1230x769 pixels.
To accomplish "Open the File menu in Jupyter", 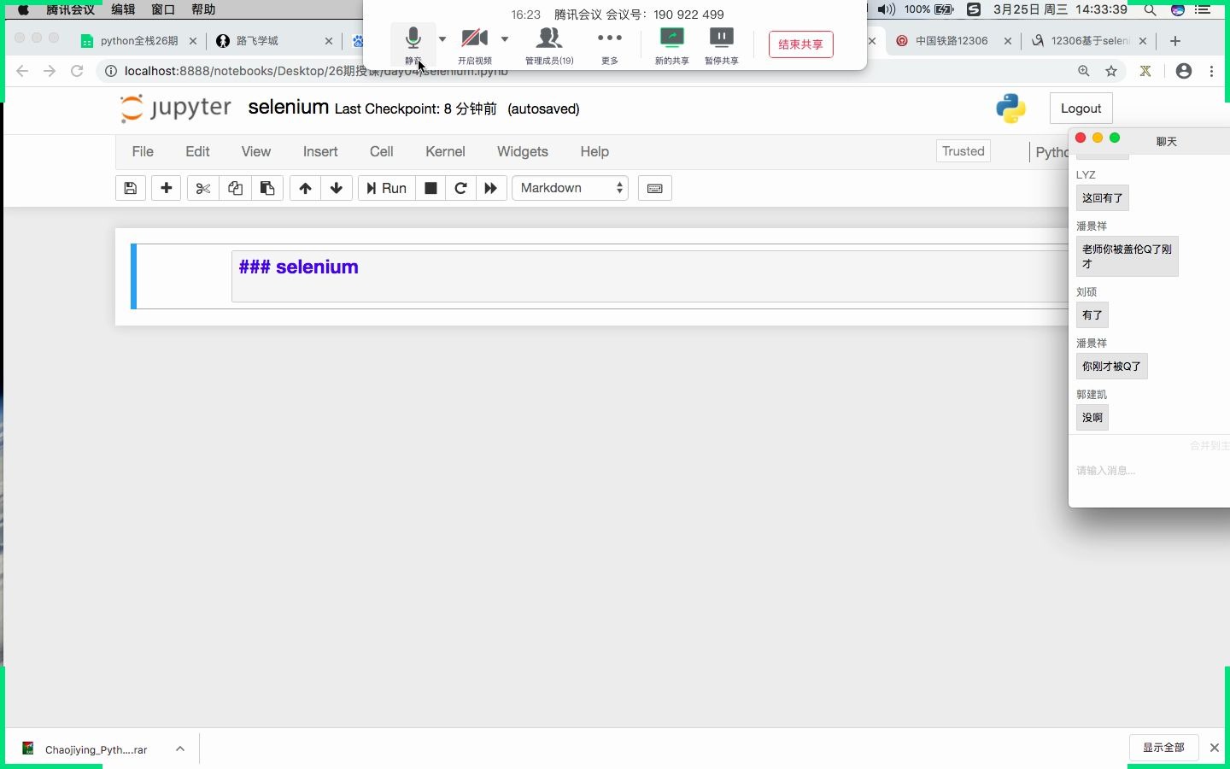I will [143, 151].
